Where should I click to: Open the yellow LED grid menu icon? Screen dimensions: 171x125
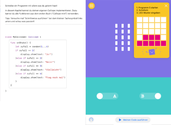click(x=92, y=6)
